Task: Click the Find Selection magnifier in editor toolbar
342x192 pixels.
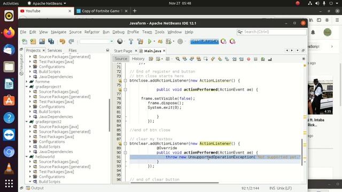Action: (177, 59)
